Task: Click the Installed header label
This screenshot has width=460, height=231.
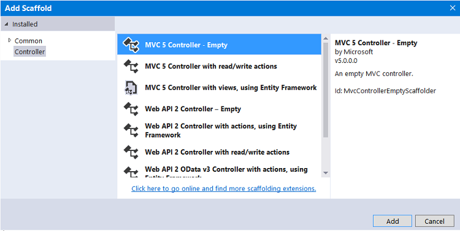Action: pyautogui.click(x=25, y=24)
